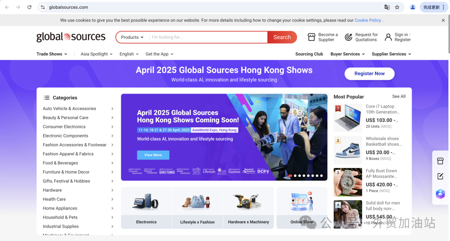Viewport: 450px width, 241px height.
Task: Select Hardware category
Action: click(52, 190)
